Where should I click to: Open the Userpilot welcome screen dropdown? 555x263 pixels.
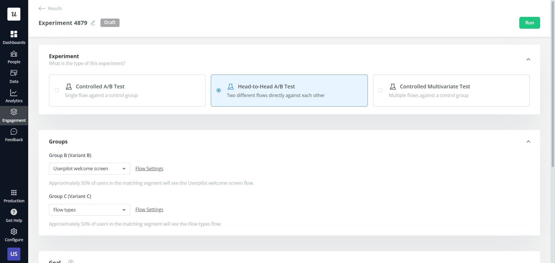tap(89, 168)
